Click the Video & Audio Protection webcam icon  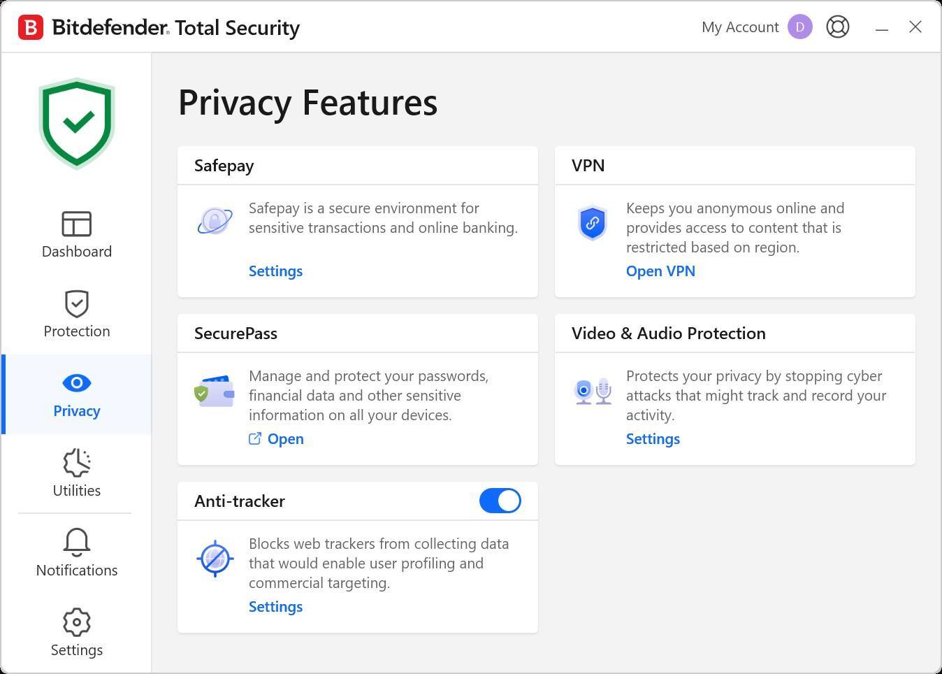pyautogui.click(x=592, y=391)
